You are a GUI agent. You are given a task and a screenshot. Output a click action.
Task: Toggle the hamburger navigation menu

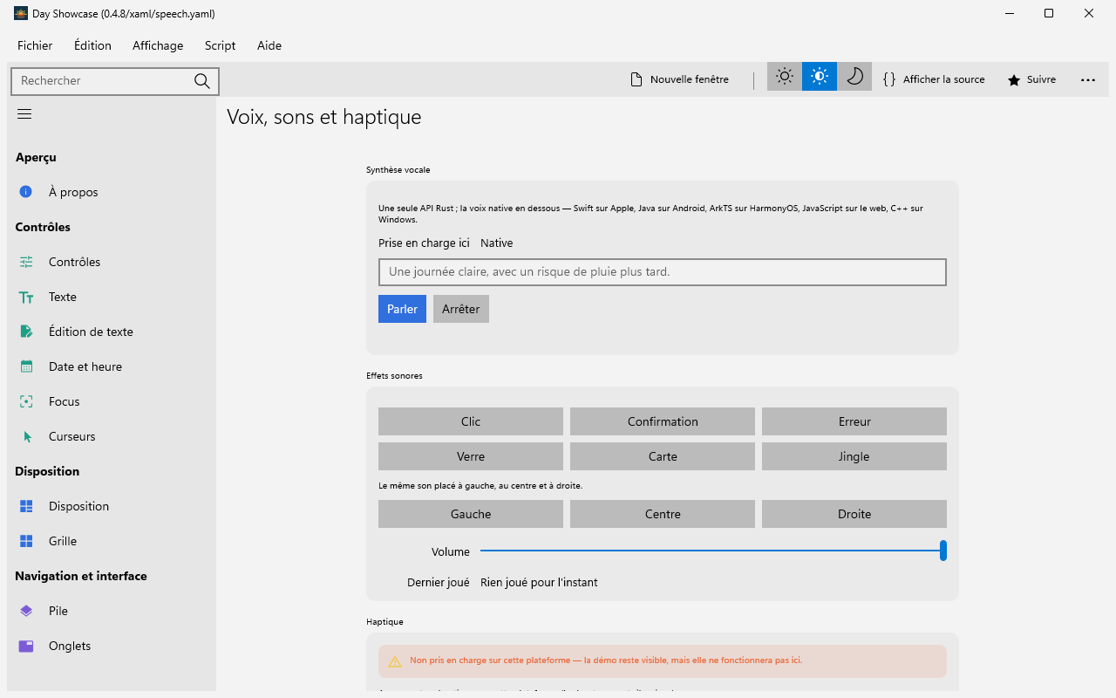click(24, 114)
